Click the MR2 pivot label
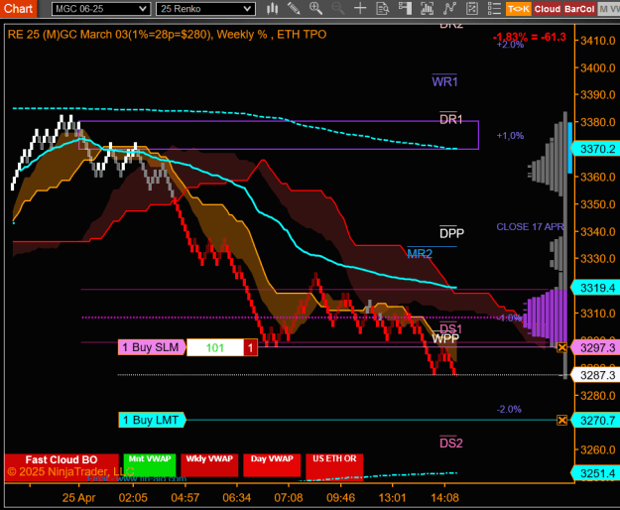Screen dimensions: 620x510 (420, 253)
